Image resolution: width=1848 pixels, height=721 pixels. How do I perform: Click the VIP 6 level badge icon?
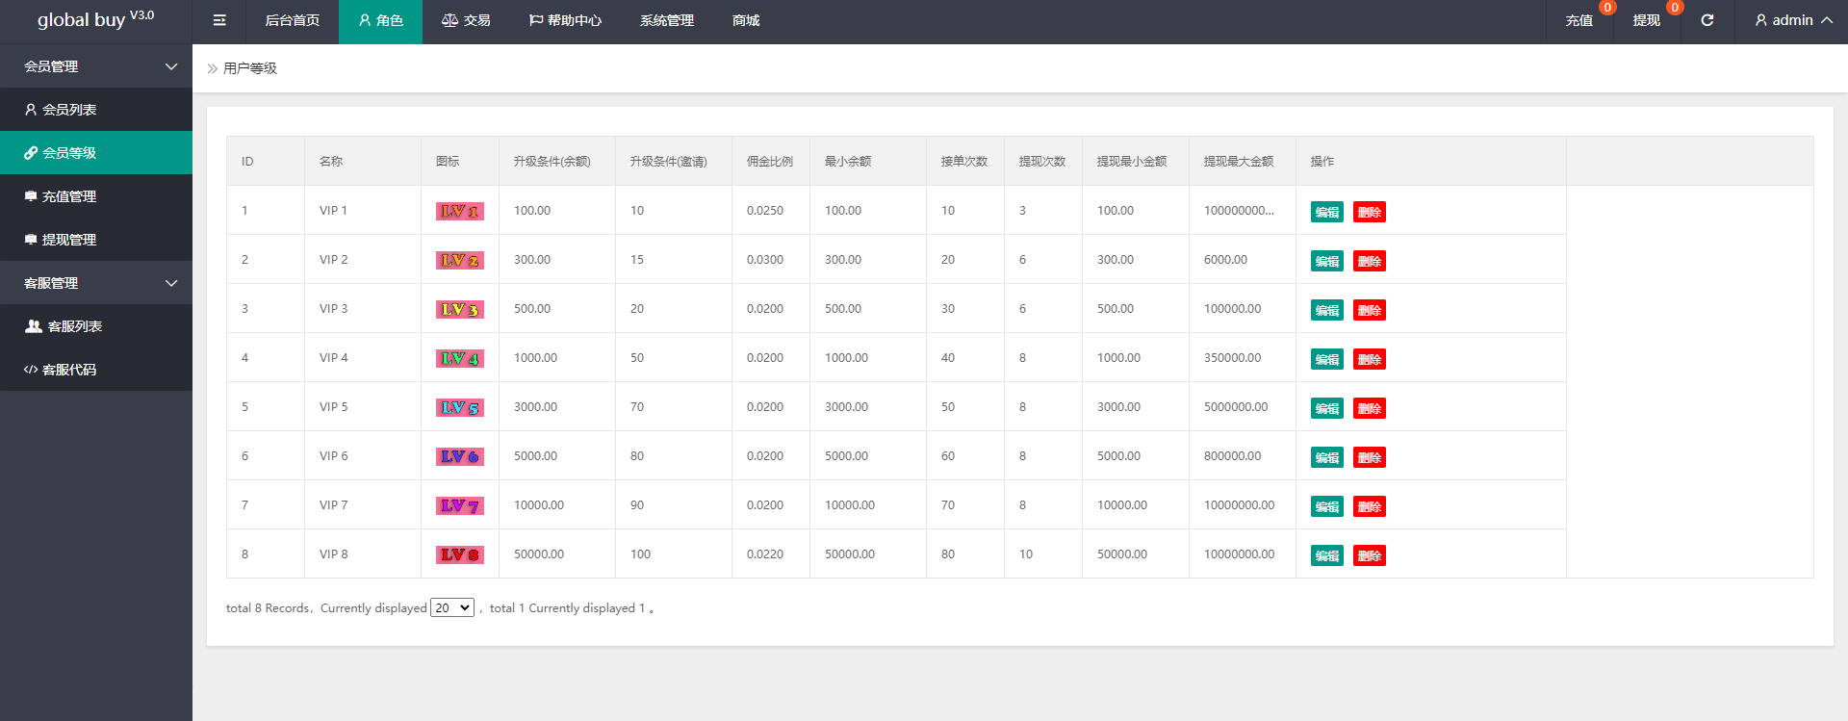(x=460, y=456)
